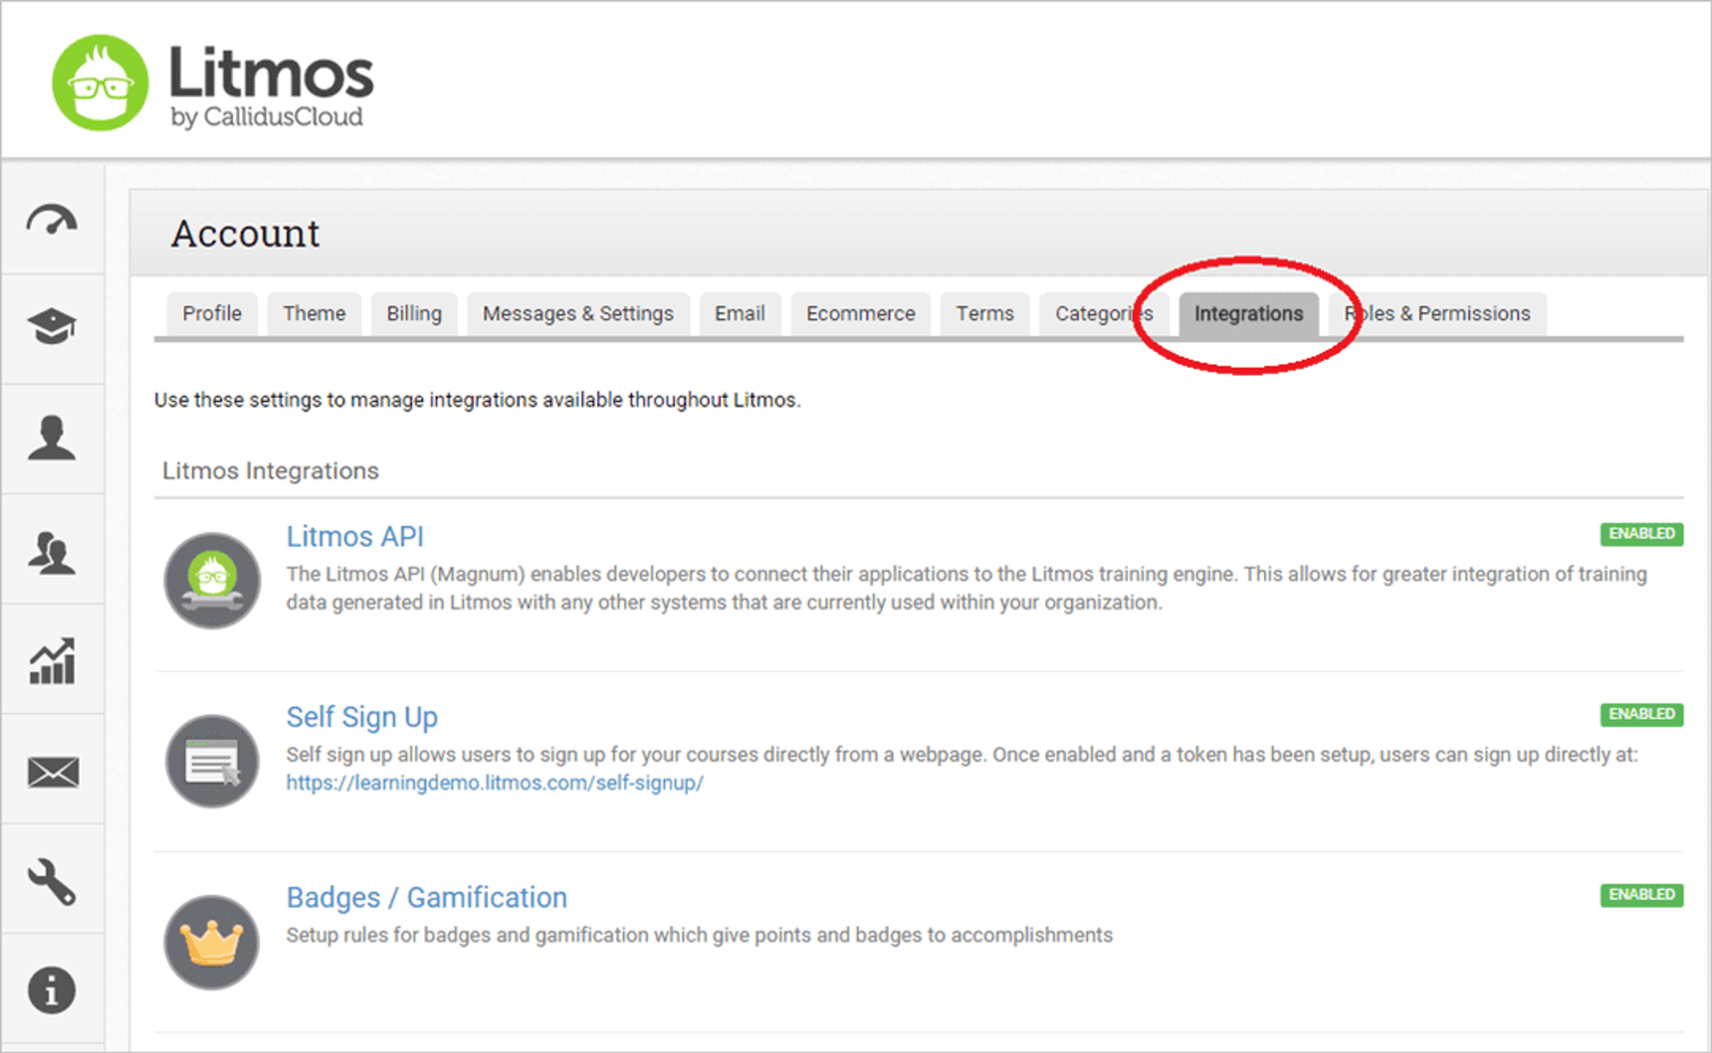1712x1053 pixels.
Task: Select the Integrations tab
Action: click(x=1249, y=313)
